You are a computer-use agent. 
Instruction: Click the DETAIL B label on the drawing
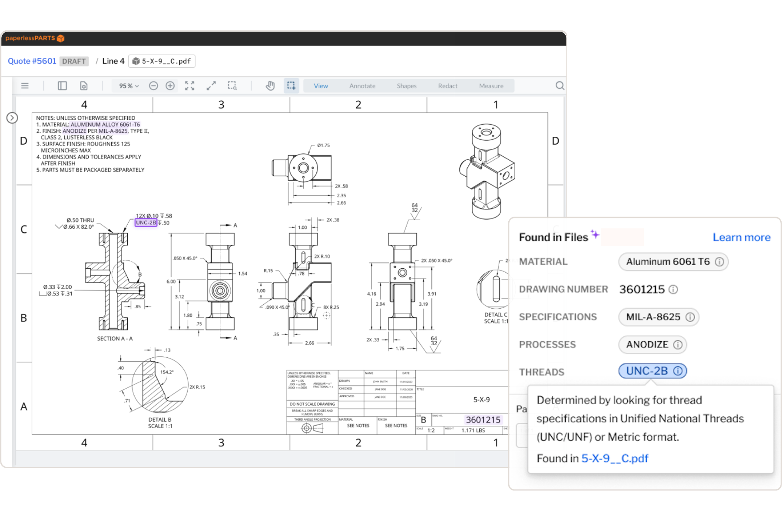point(160,420)
